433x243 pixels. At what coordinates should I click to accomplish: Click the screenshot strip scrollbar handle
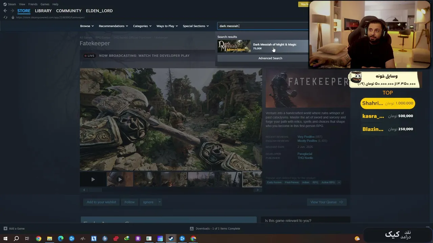click(95, 190)
